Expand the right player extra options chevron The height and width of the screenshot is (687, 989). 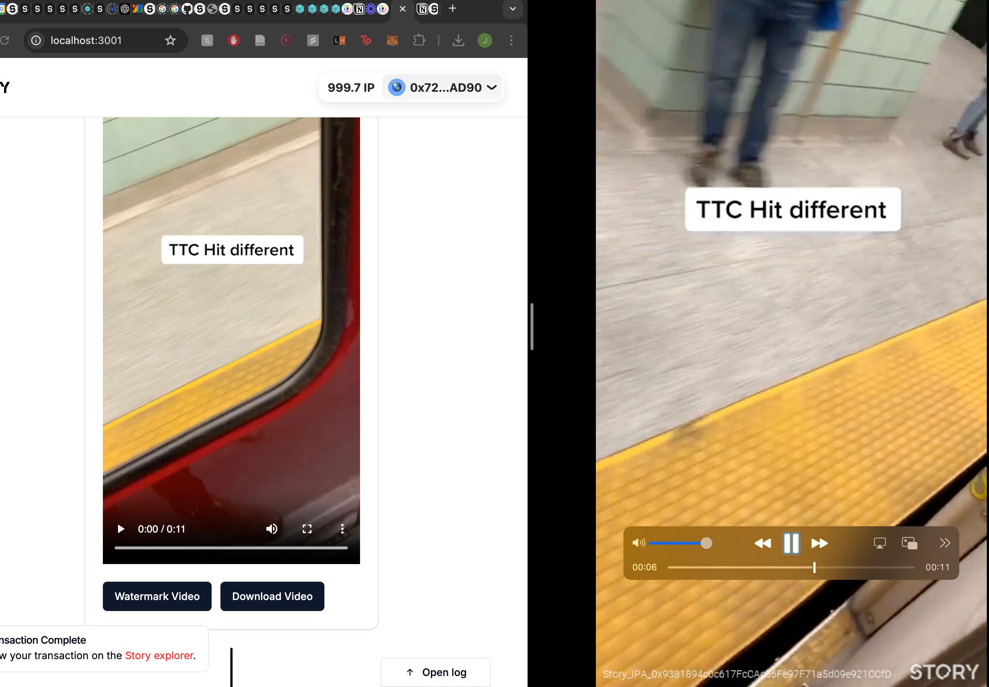pos(944,542)
